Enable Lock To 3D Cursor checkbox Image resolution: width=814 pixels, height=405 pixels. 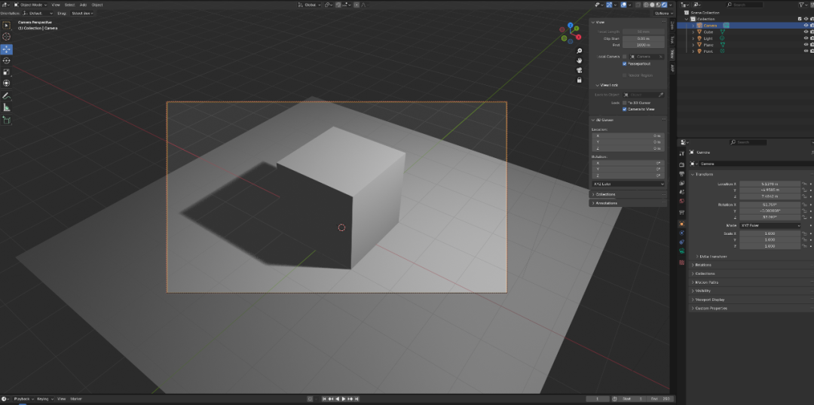tap(625, 102)
